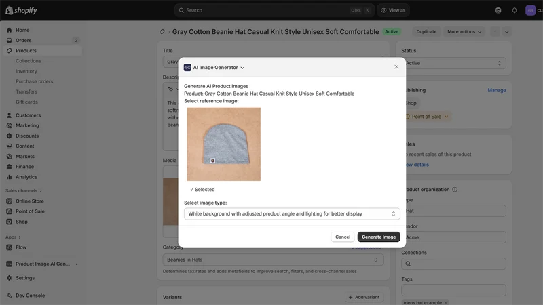This screenshot has width=543, height=305.
Task: Click the Point of Sale sidebar icon
Action: pos(10,211)
